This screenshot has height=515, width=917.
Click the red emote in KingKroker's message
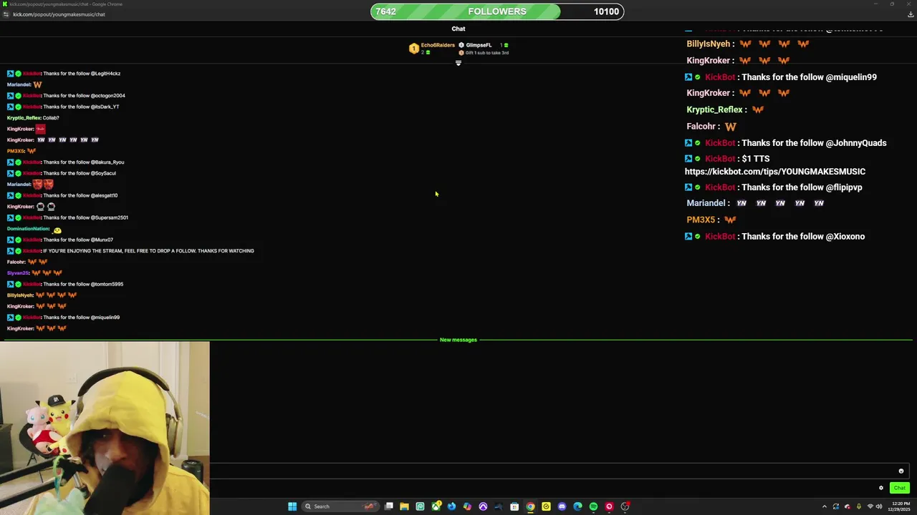40,129
